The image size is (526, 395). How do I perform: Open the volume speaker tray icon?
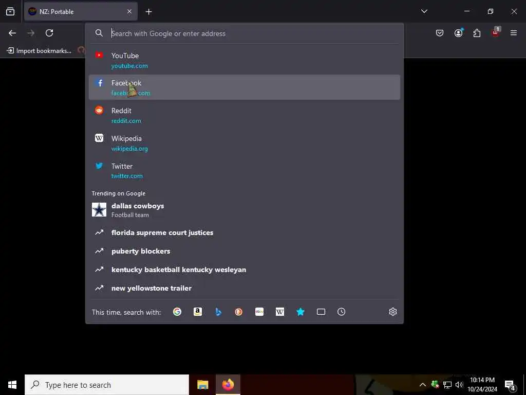[x=459, y=385]
